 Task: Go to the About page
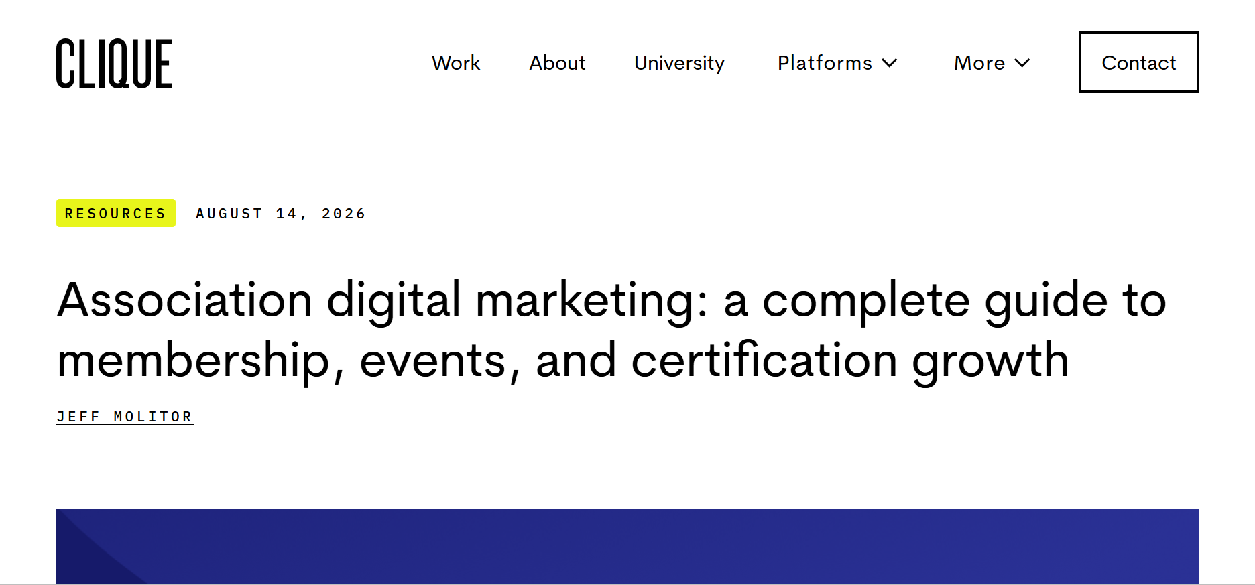click(557, 63)
